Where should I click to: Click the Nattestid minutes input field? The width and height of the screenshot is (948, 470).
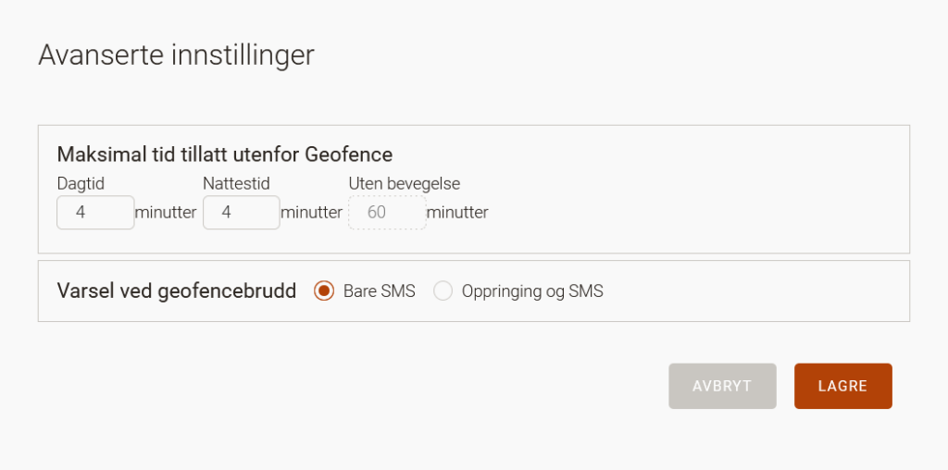click(242, 212)
